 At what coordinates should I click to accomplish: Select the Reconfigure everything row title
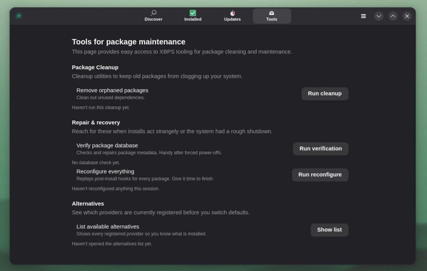coord(105,171)
